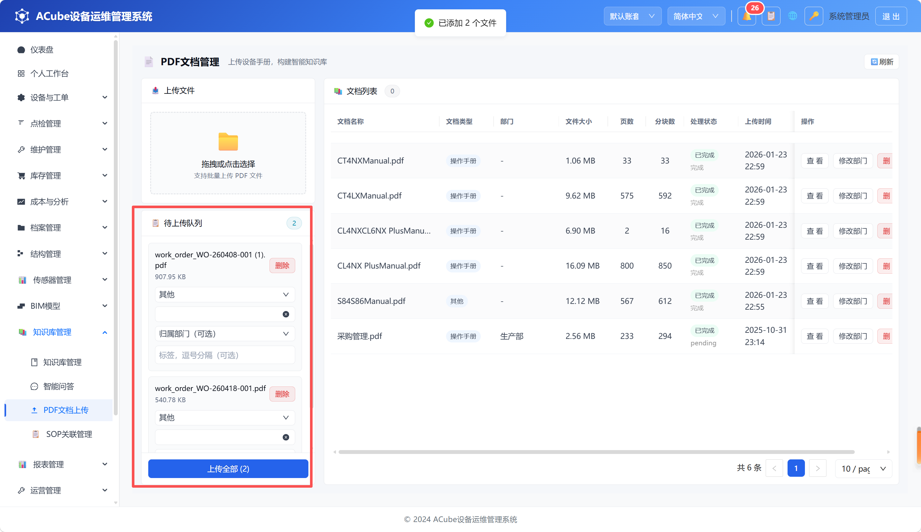Click the globe icon in header

coord(792,16)
